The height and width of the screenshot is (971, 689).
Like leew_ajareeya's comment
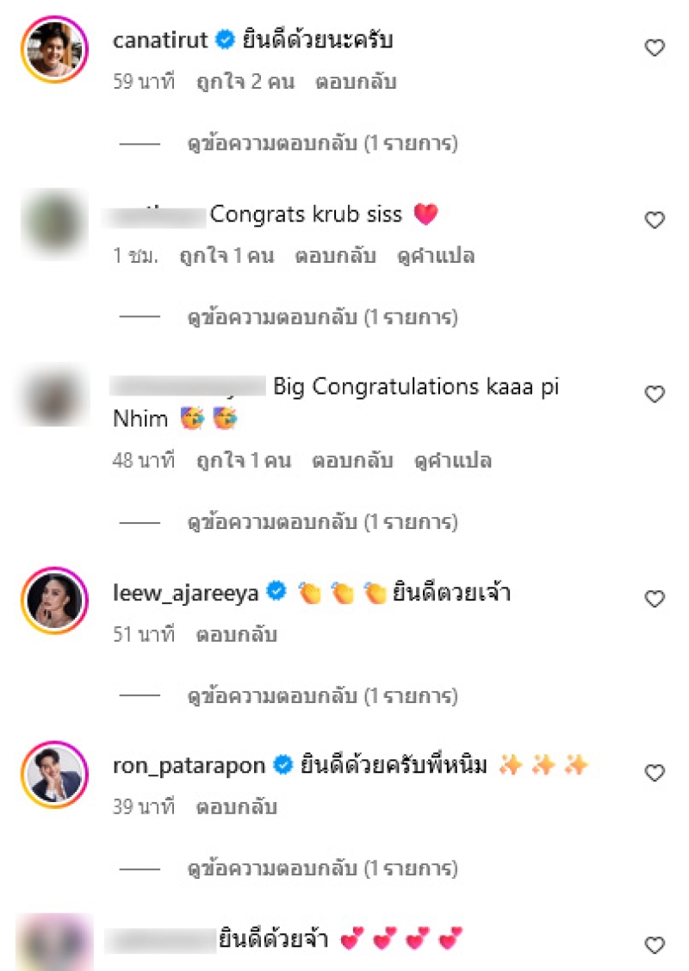655,598
